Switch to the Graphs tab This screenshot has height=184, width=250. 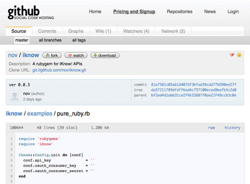76,31
